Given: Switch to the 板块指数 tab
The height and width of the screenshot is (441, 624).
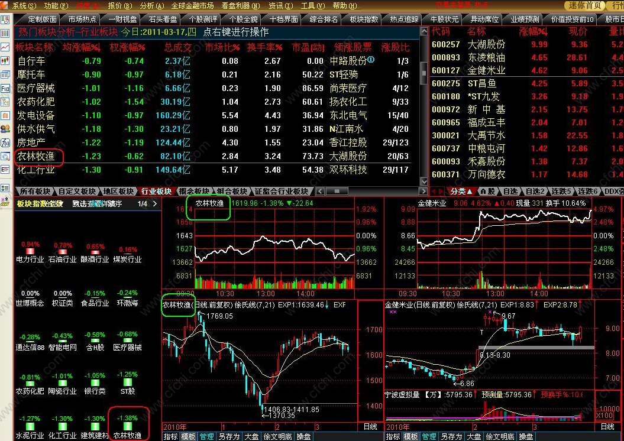Looking at the screenshot, I should [364, 19].
